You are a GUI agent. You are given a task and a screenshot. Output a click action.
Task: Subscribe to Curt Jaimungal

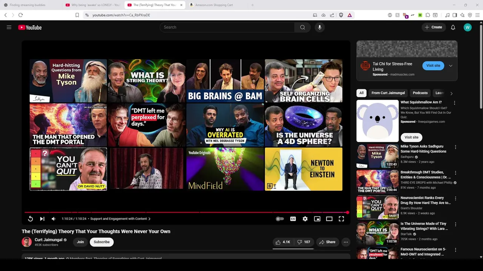coord(102,242)
